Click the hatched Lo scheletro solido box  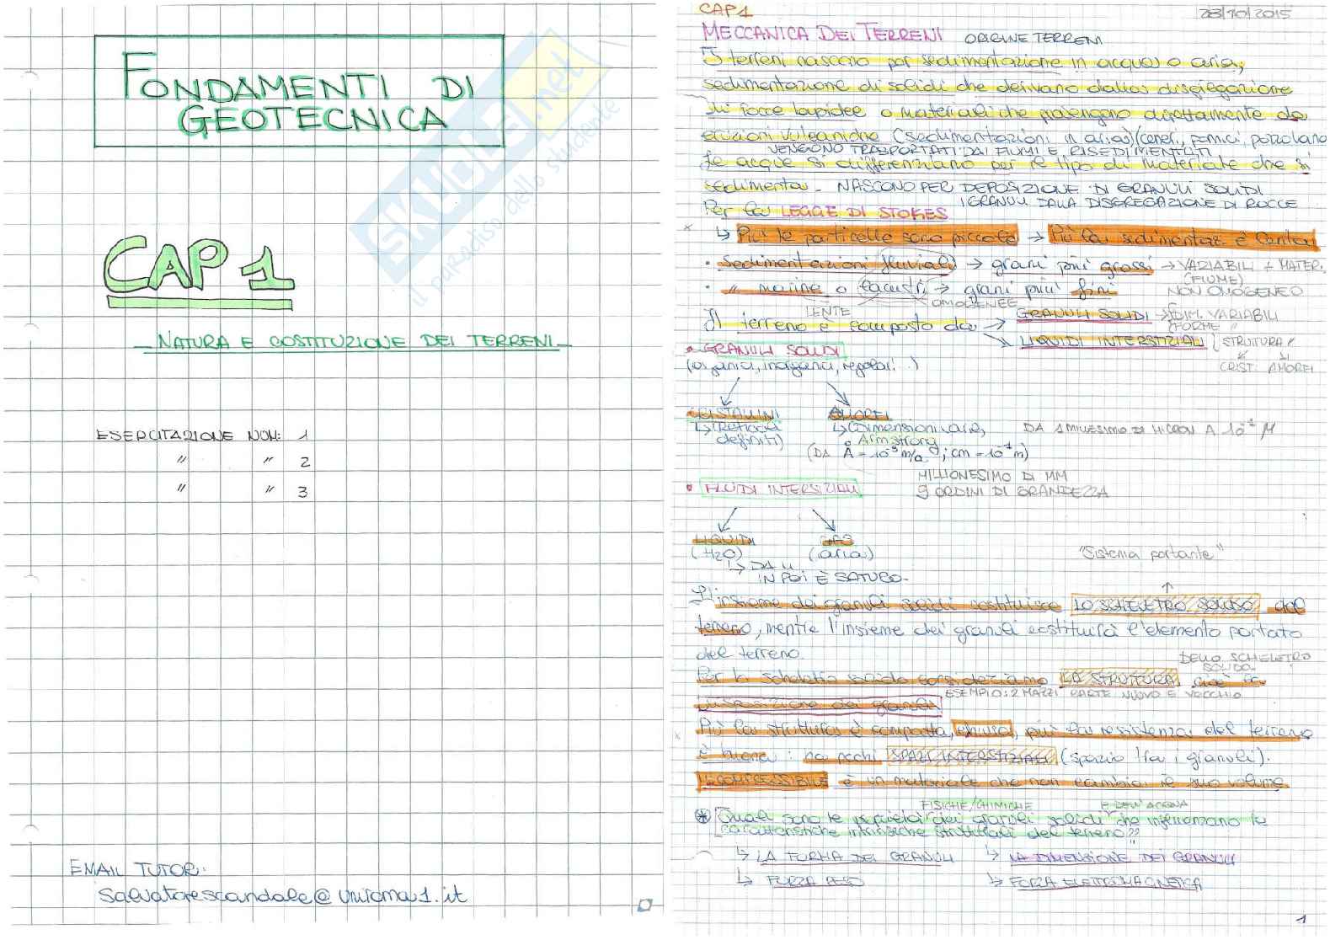[1165, 605]
